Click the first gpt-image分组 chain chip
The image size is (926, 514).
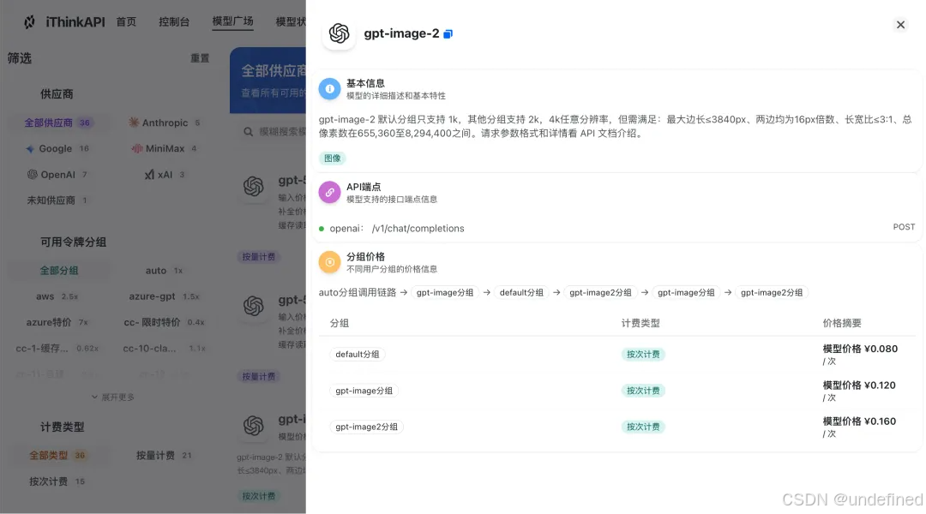445,293
